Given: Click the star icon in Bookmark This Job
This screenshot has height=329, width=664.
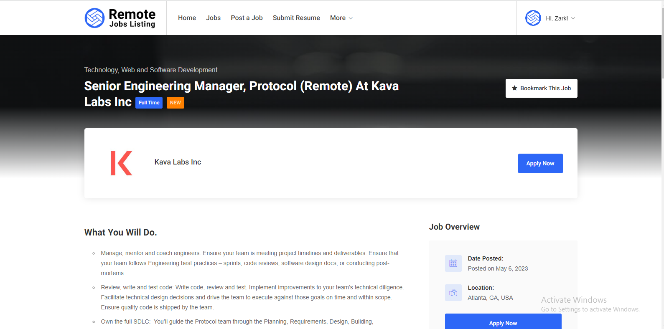Looking at the screenshot, I should (x=515, y=88).
